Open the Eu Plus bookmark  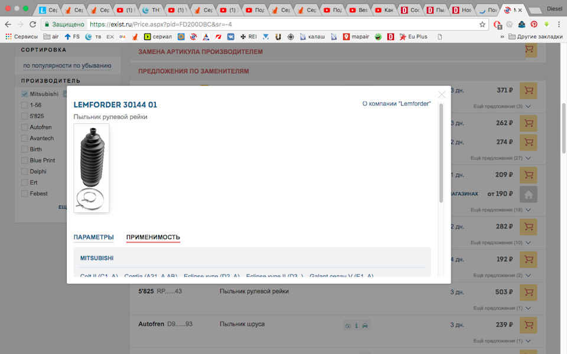click(413, 37)
